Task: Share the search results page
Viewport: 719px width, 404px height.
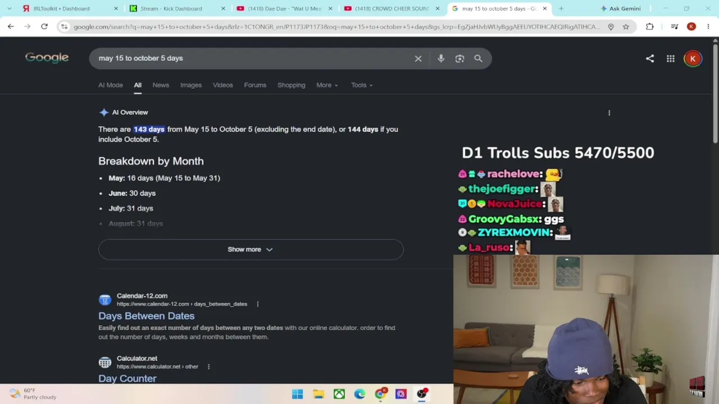Action: (650, 58)
